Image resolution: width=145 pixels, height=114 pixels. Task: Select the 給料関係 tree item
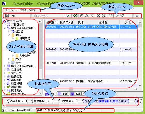(17, 80)
